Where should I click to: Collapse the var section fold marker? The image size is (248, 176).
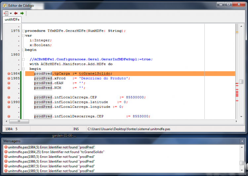[23, 36]
